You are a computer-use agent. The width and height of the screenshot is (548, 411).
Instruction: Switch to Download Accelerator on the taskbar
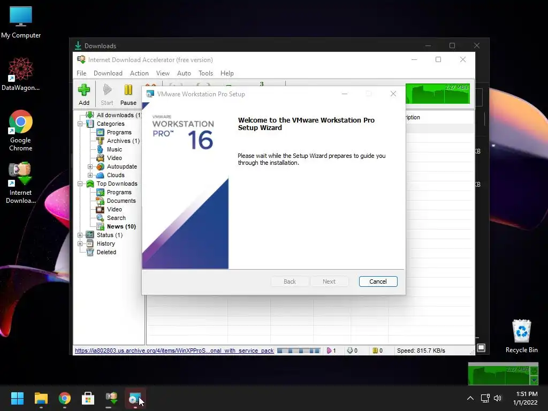(112, 398)
